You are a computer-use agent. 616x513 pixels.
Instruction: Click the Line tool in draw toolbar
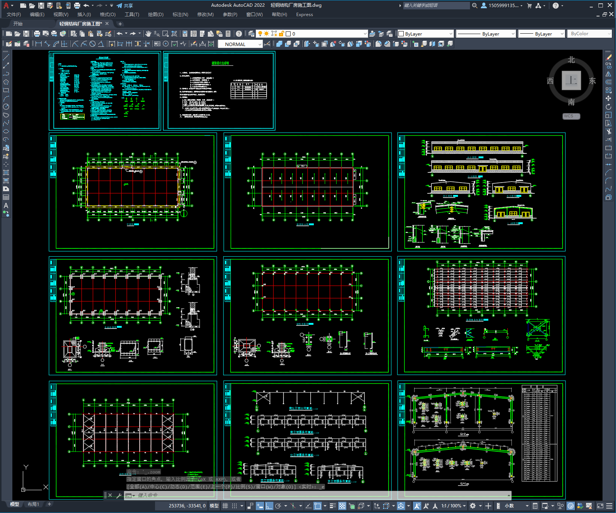tap(6, 57)
